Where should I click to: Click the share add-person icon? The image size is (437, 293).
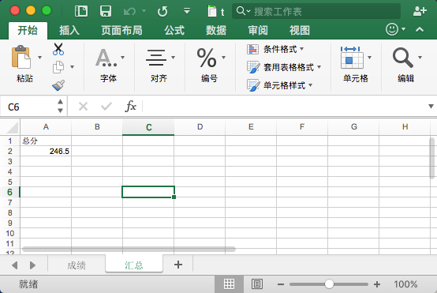420,11
